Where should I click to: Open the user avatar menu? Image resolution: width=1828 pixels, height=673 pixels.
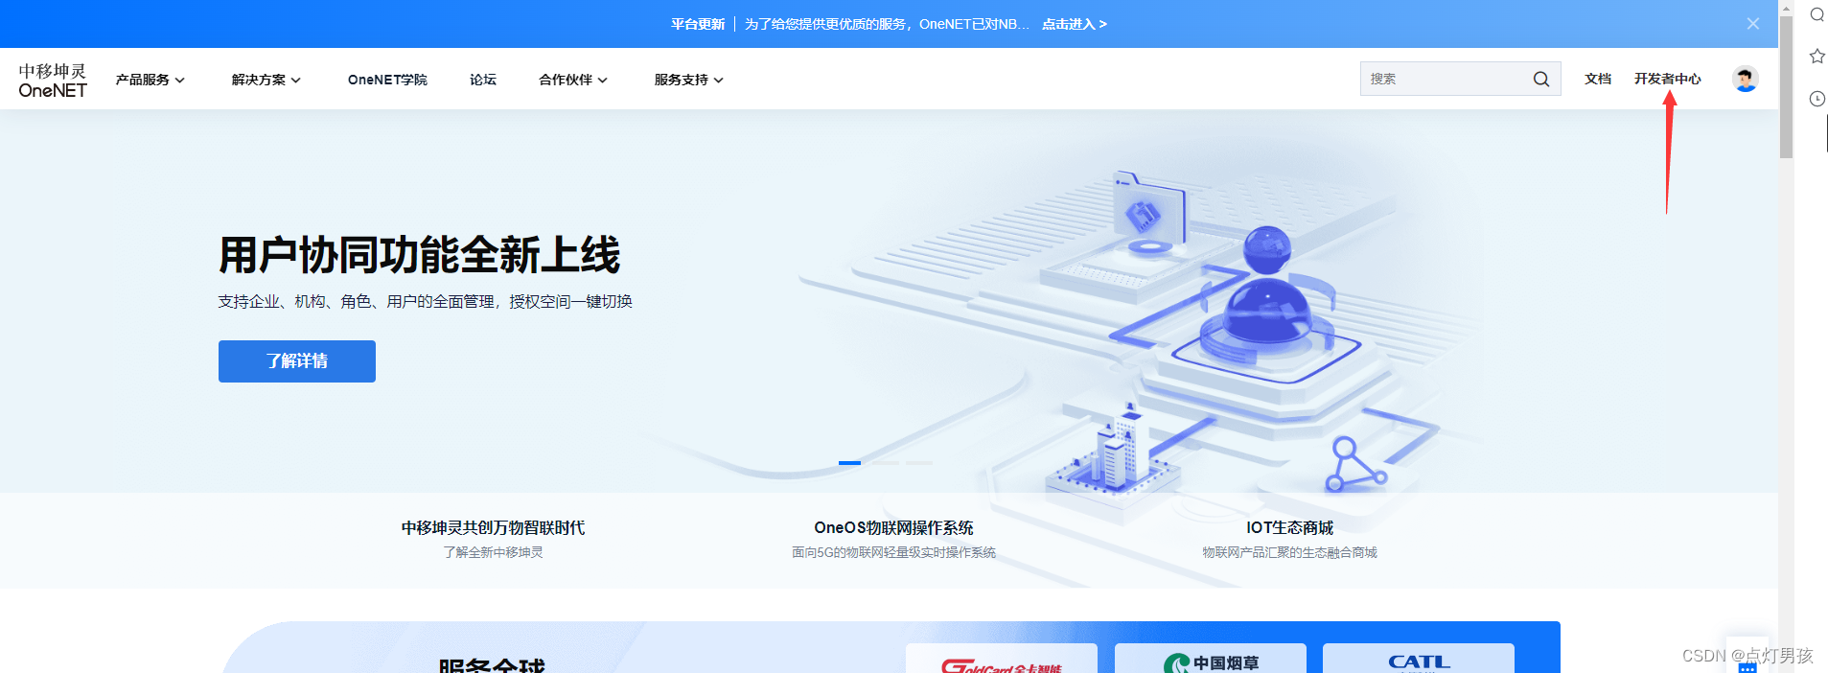point(1745,79)
